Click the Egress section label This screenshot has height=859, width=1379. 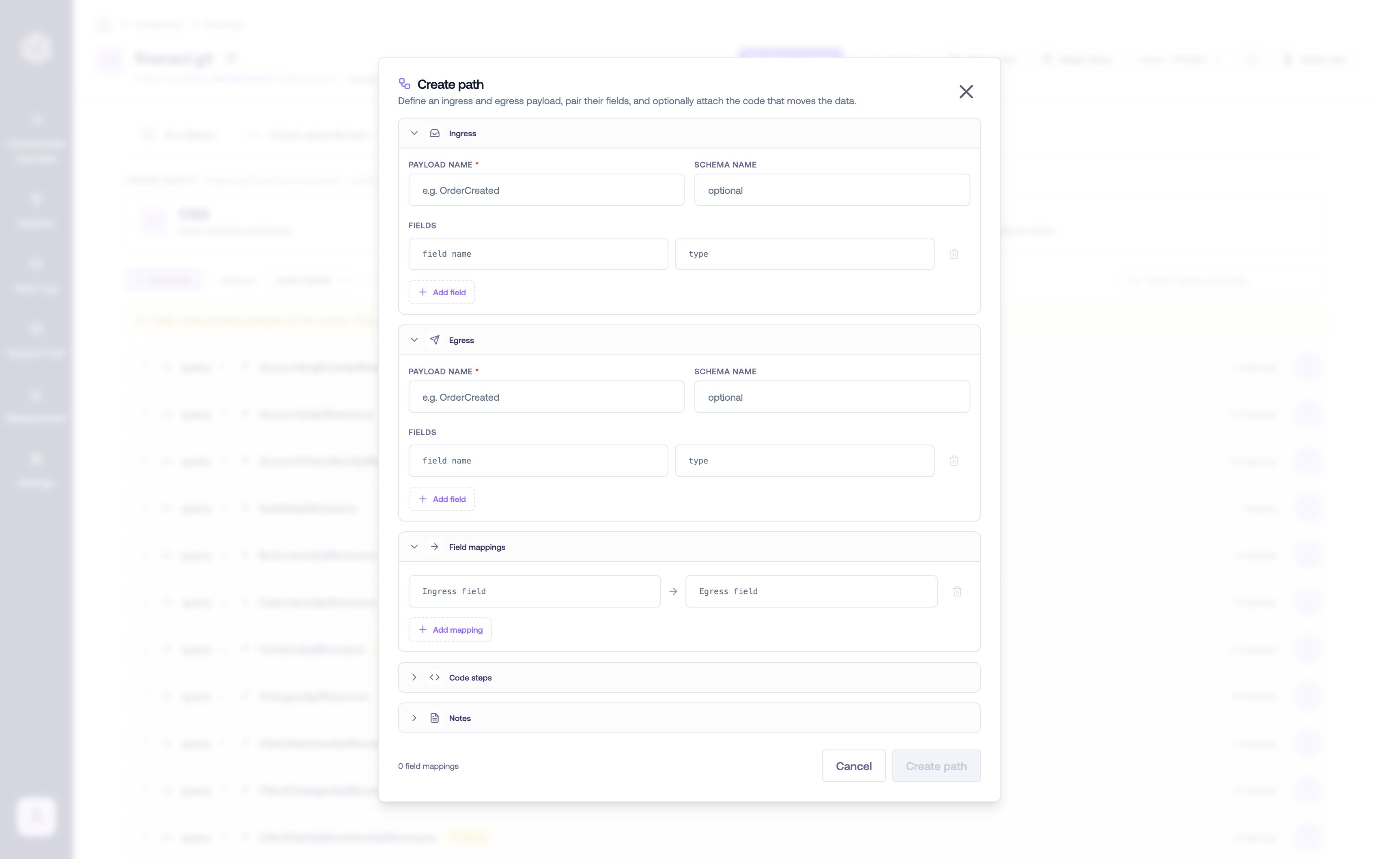click(461, 340)
